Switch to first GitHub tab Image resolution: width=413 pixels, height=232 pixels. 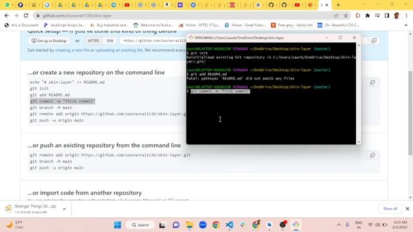[271, 5]
